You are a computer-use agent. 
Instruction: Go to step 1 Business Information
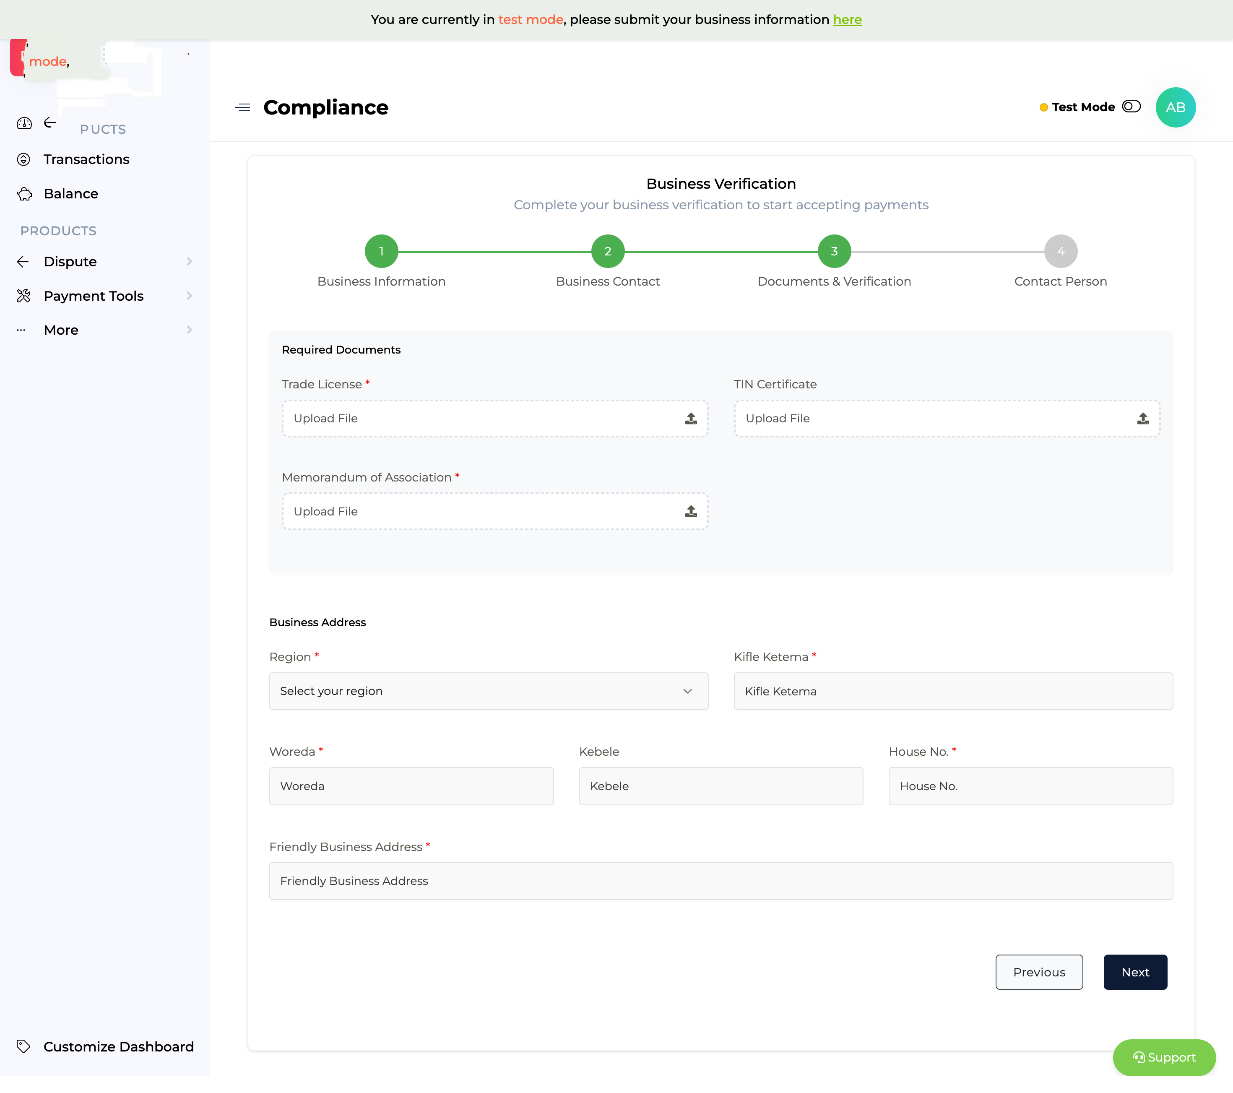tap(381, 251)
